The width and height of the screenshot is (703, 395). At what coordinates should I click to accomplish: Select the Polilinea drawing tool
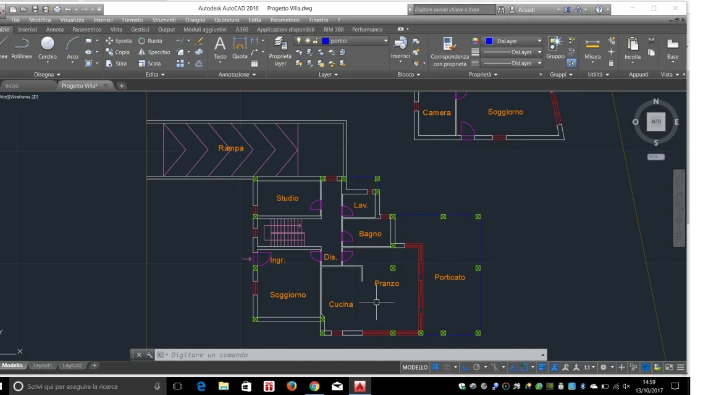[x=22, y=48]
